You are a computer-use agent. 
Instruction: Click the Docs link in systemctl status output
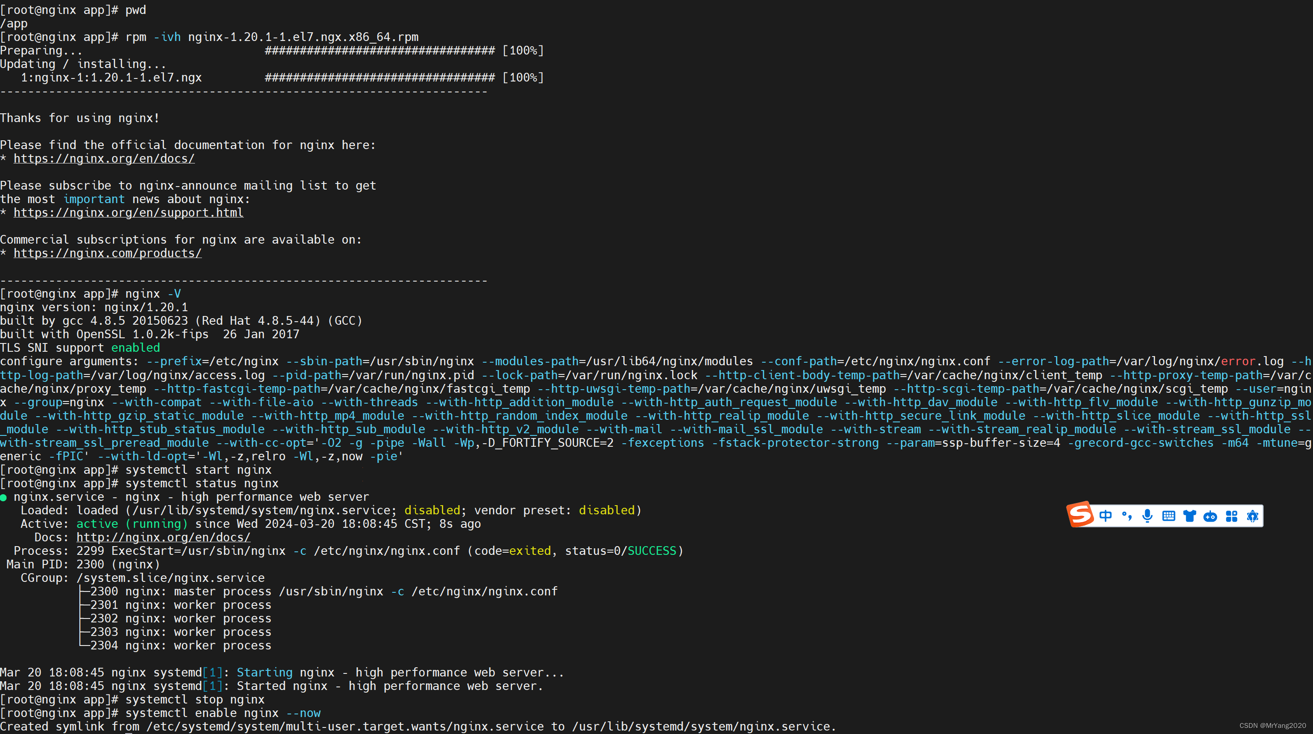click(x=163, y=537)
